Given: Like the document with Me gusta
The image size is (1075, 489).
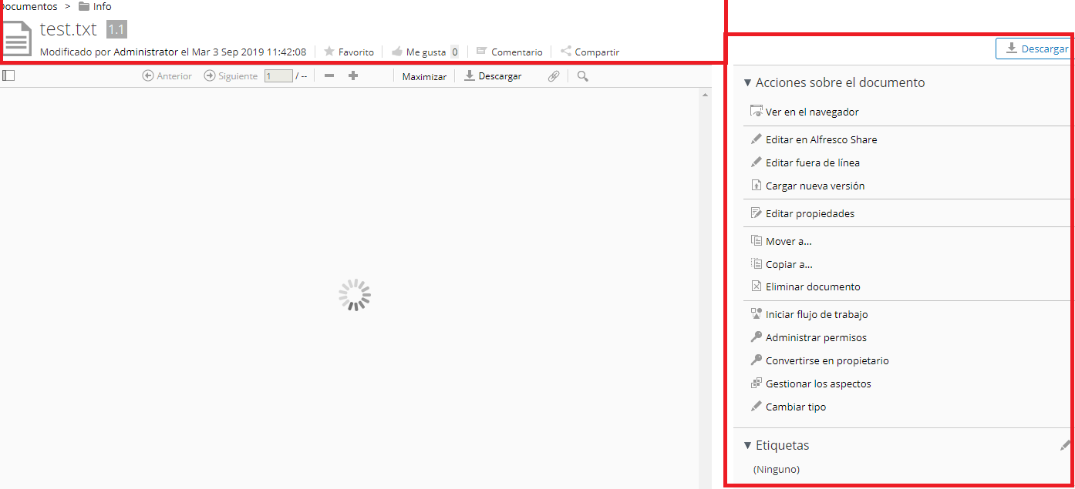Looking at the screenshot, I should click(x=419, y=52).
